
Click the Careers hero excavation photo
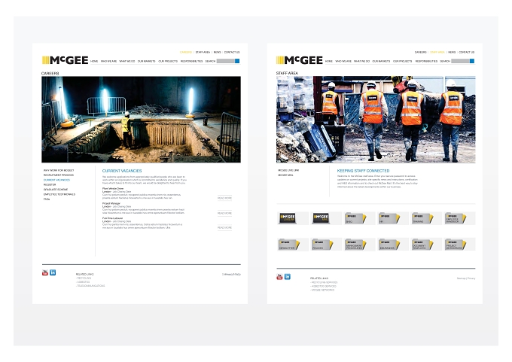(x=141, y=120)
